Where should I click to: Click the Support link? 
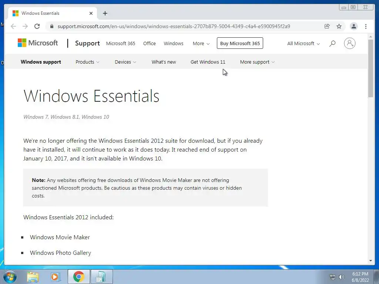coord(87,43)
